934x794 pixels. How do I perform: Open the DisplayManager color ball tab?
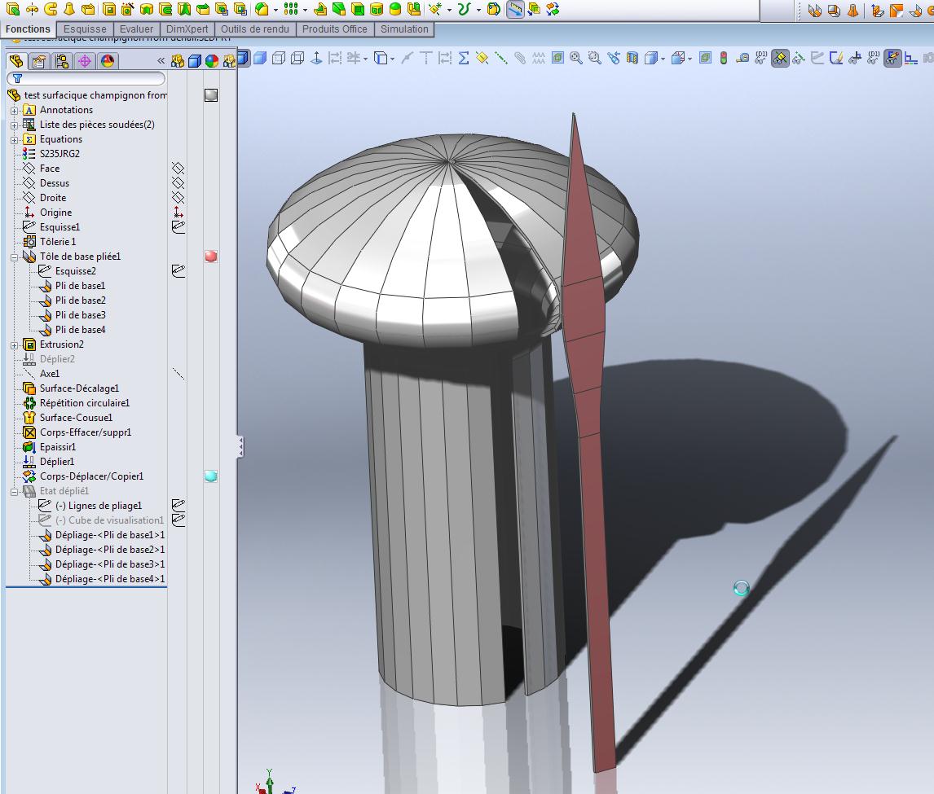point(107,61)
